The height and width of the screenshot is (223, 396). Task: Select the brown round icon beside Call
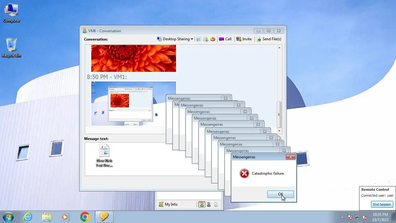[x=213, y=39]
